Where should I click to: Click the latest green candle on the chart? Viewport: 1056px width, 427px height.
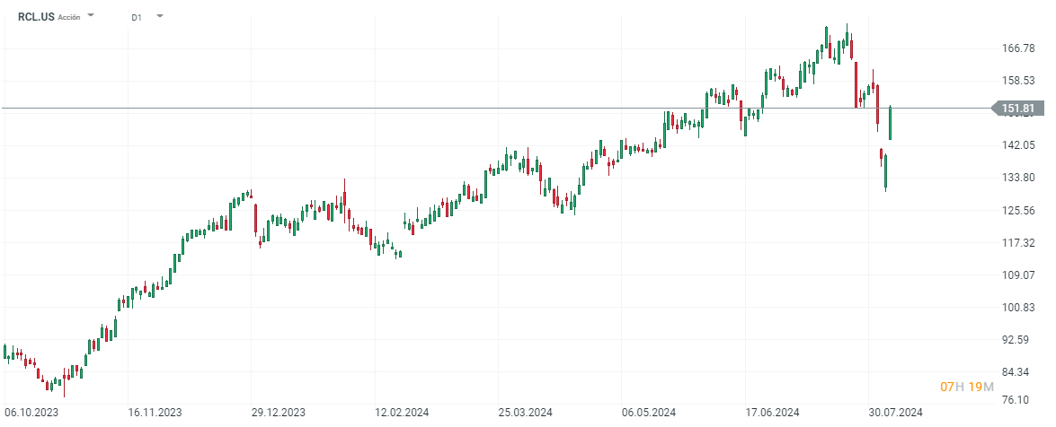click(890, 123)
